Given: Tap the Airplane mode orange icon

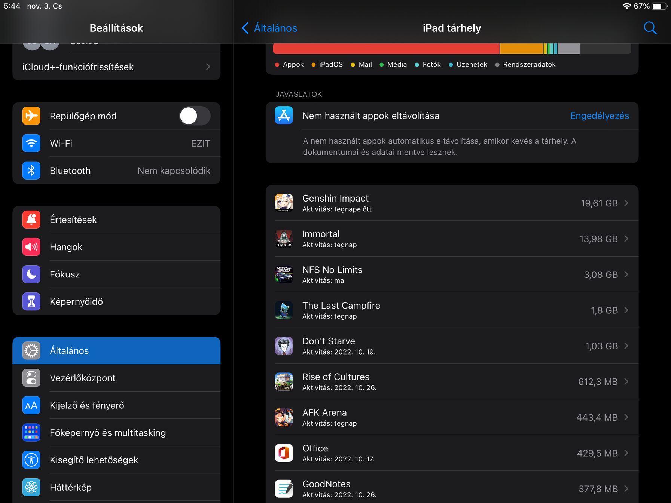Looking at the screenshot, I should coord(31,116).
